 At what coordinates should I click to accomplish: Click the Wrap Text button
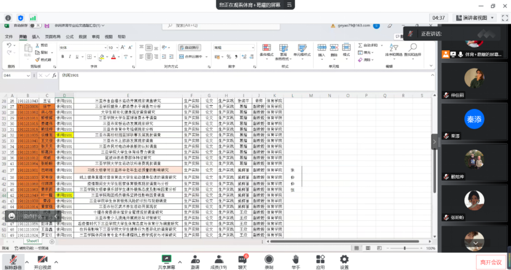pyautogui.click(x=189, y=47)
